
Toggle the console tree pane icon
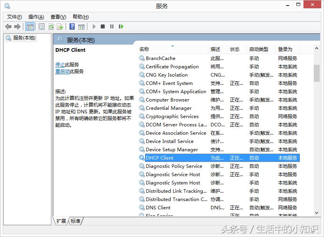coord(30,26)
